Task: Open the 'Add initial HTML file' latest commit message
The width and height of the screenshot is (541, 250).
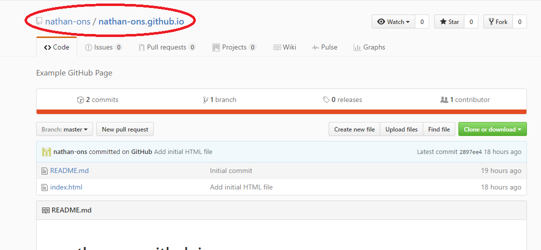Action: pos(183,152)
